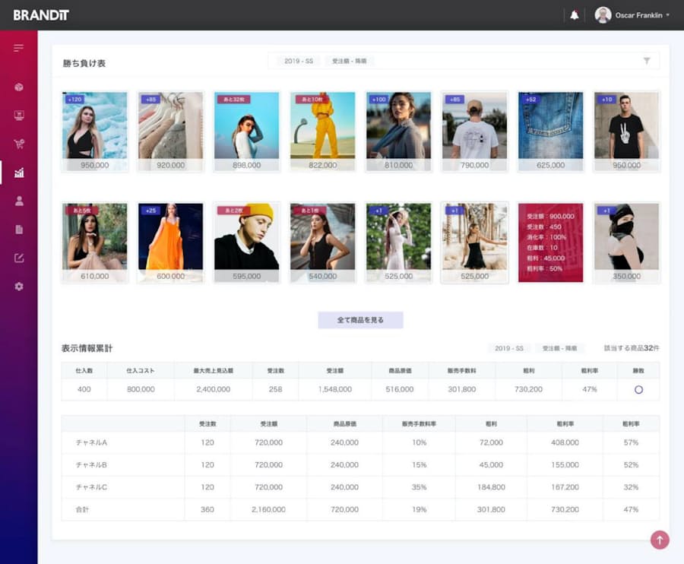Open the box/products icon in sidebar

(19, 87)
